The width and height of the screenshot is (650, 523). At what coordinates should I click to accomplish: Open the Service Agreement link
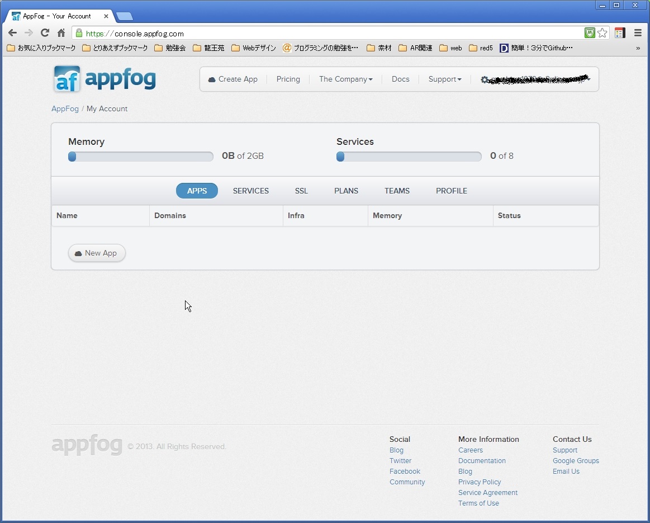pos(488,493)
